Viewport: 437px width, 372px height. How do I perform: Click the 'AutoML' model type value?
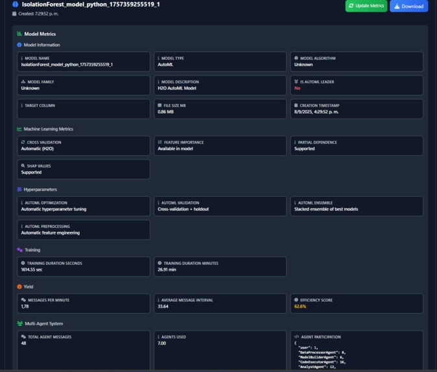pyautogui.click(x=165, y=64)
